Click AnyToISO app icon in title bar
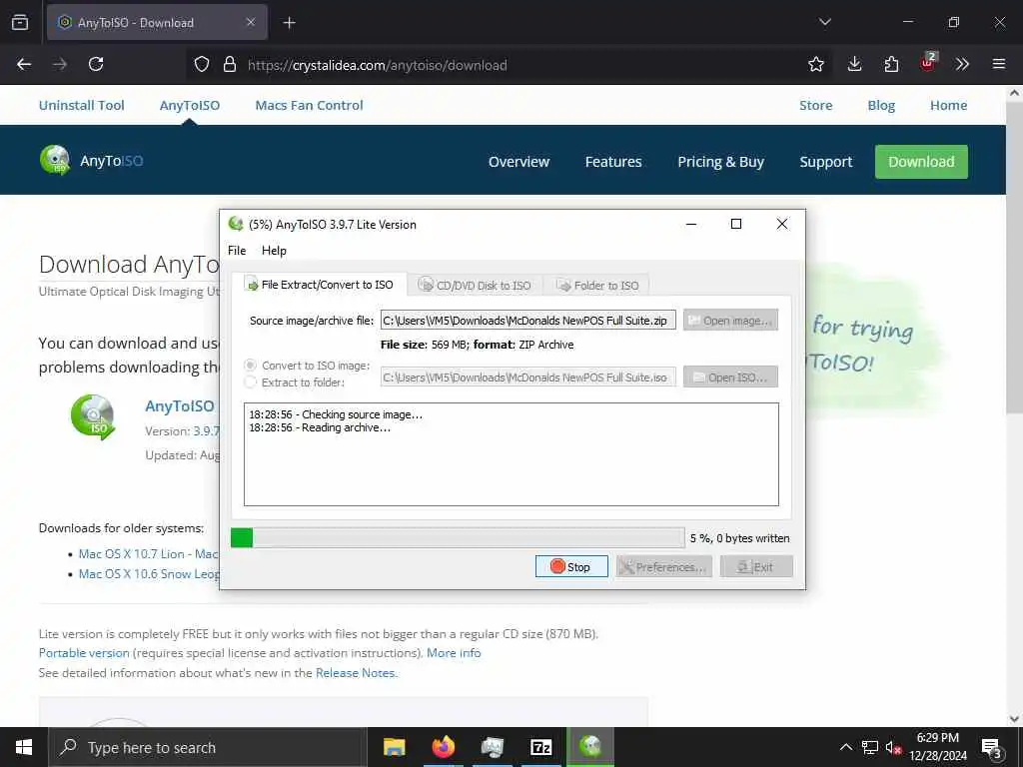1023x767 pixels. (236, 224)
